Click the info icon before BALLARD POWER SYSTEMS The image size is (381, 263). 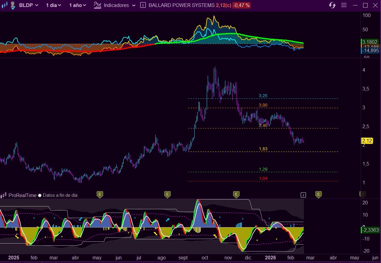143,5
